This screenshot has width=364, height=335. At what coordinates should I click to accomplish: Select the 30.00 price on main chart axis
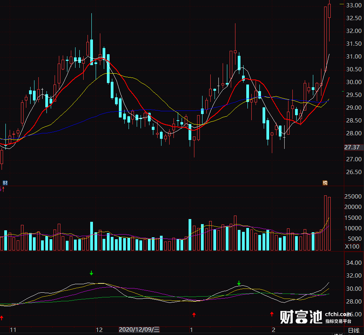point(354,82)
